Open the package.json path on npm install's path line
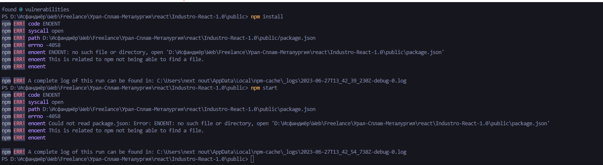The height and width of the screenshot is (165, 603). point(179,38)
